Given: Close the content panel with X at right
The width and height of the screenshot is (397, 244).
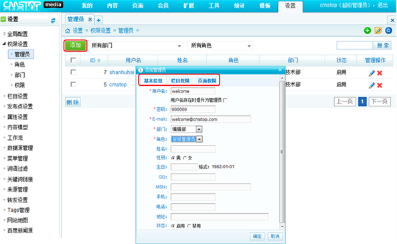Looking at the screenshot, I should (x=392, y=20).
